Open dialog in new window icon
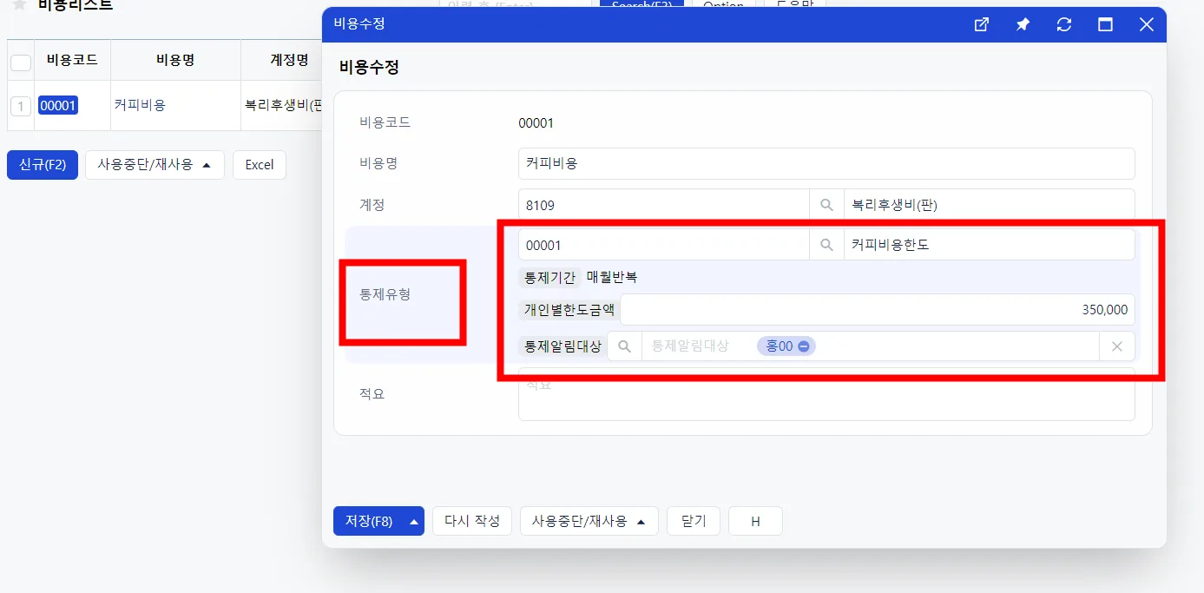This screenshot has width=1204, height=593. (981, 24)
